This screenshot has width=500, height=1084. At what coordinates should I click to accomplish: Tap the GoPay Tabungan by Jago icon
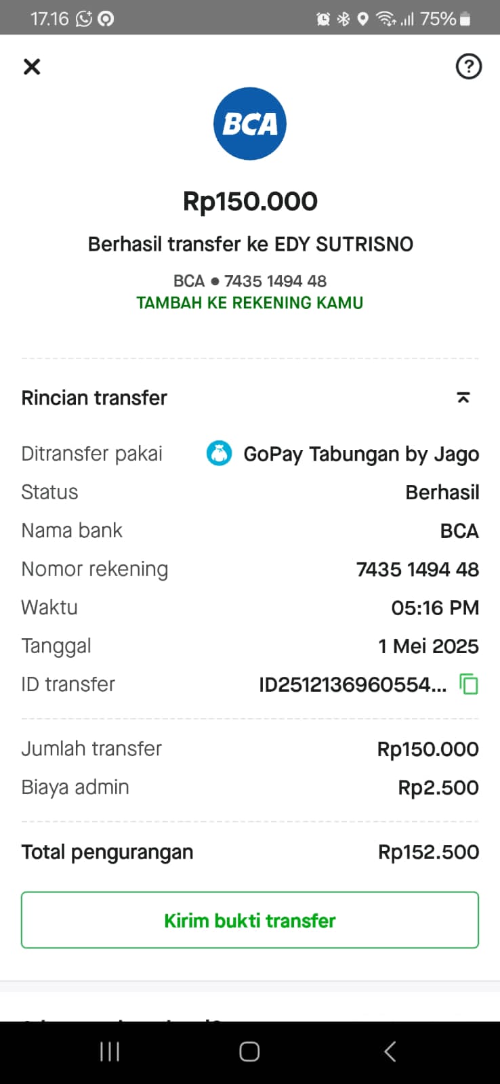[x=219, y=454]
